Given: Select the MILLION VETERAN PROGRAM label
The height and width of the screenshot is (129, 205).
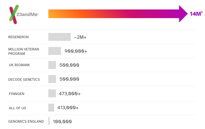Looking at the screenshot, I should pyautogui.click(x=23, y=51).
